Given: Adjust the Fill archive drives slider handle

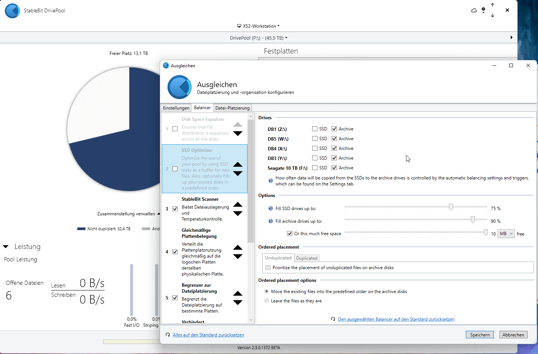Looking at the screenshot, I should coord(473,219).
